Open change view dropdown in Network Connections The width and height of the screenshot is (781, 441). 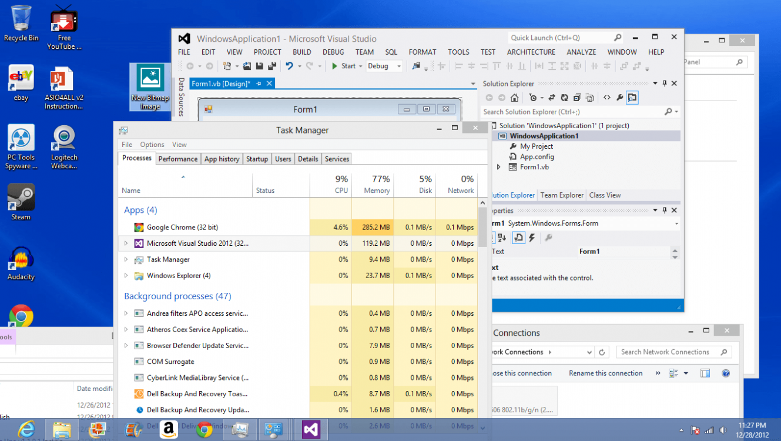(x=686, y=373)
